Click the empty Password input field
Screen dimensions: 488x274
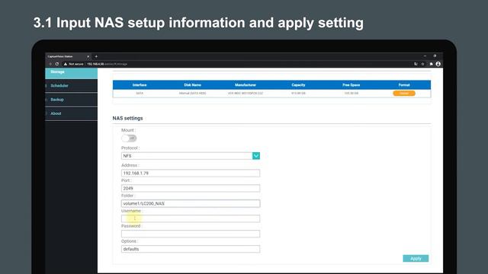[x=191, y=234]
